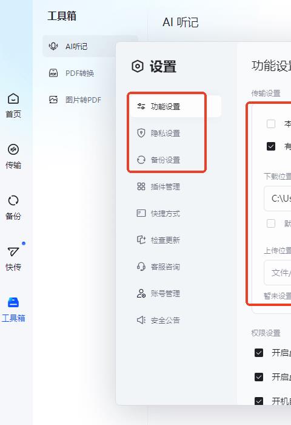Click the PDF转换 file icon
The height and width of the screenshot is (425, 291).
coord(53,73)
